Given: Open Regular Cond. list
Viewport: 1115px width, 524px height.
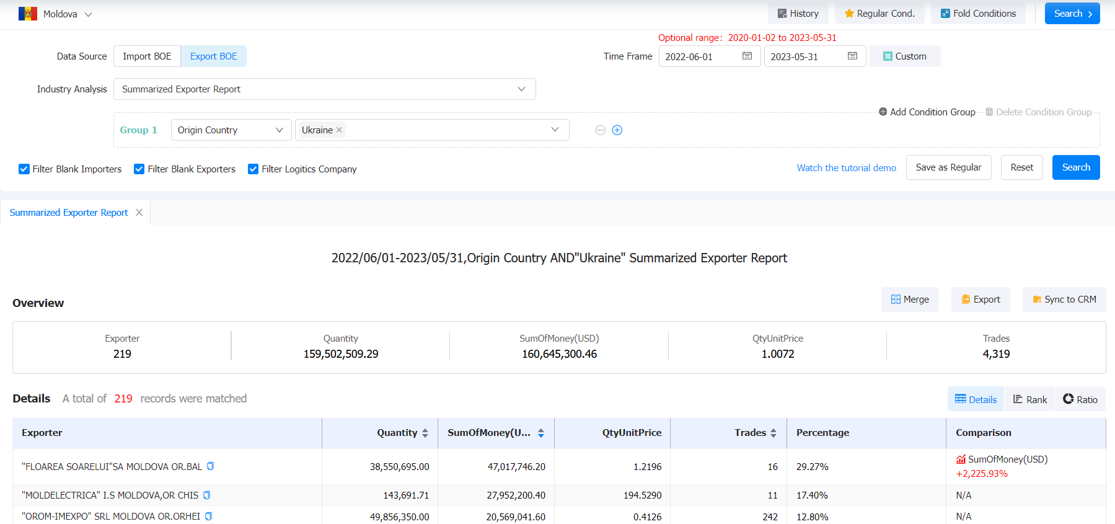Looking at the screenshot, I should pyautogui.click(x=879, y=14).
